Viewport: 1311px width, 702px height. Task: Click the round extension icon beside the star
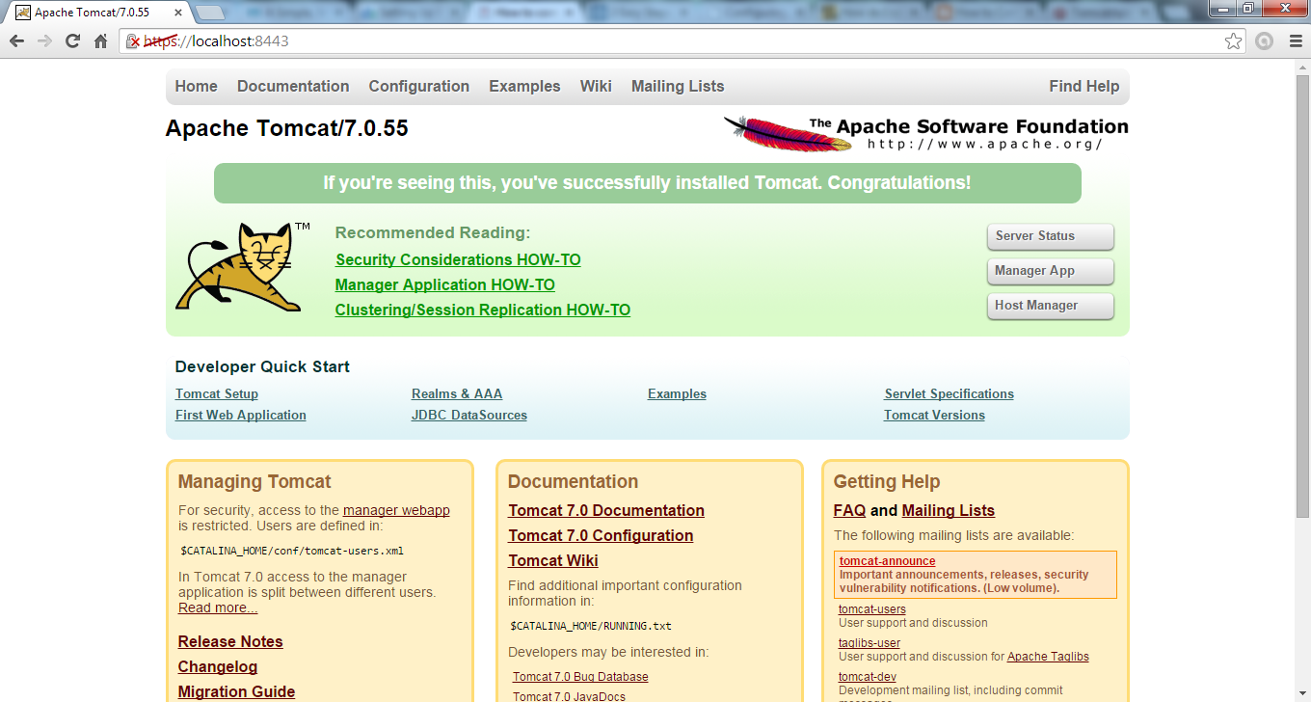point(1264,41)
